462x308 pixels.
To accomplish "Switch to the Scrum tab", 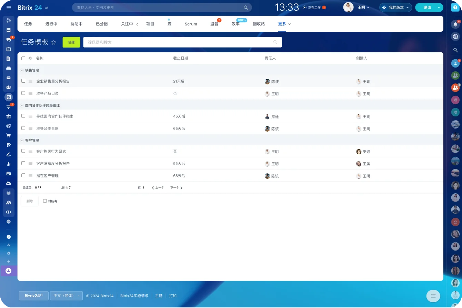I will coord(191,24).
